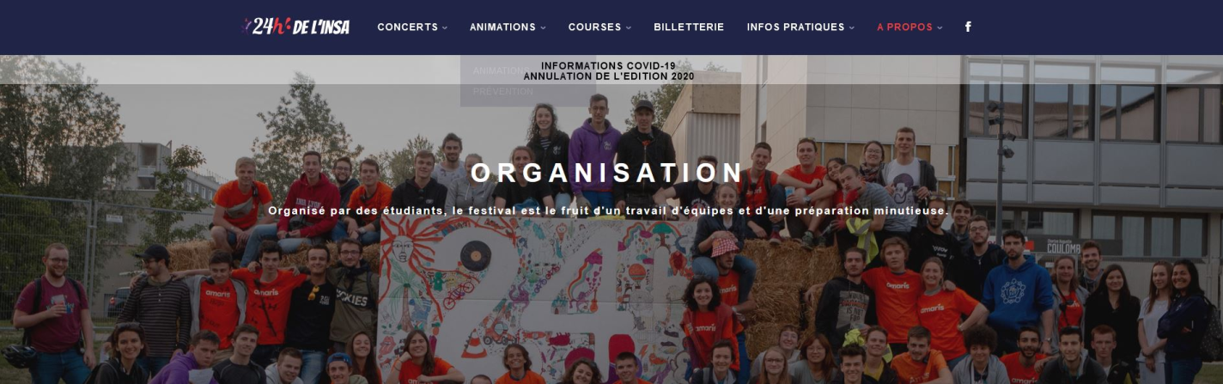Viewport: 1223px width, 384px height.
Task: Click the Organisation page heading
Action: [x=608, y=173]
